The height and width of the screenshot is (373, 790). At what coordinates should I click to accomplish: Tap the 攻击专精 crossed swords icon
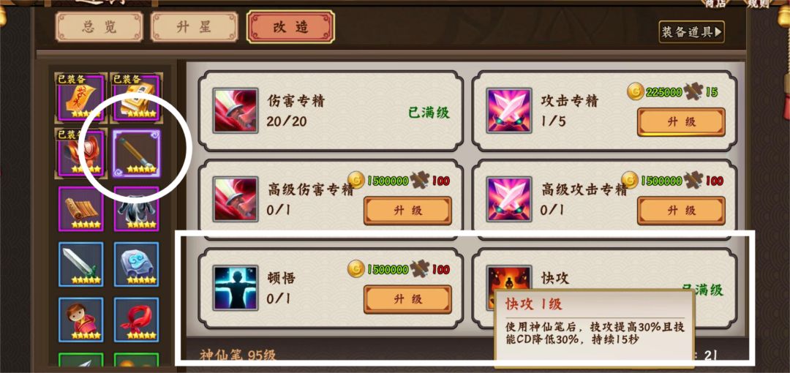point(509,110)
